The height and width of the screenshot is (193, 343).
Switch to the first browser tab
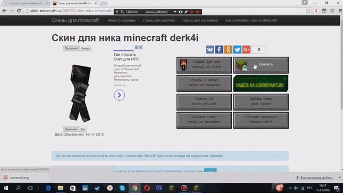click(25, 3)
